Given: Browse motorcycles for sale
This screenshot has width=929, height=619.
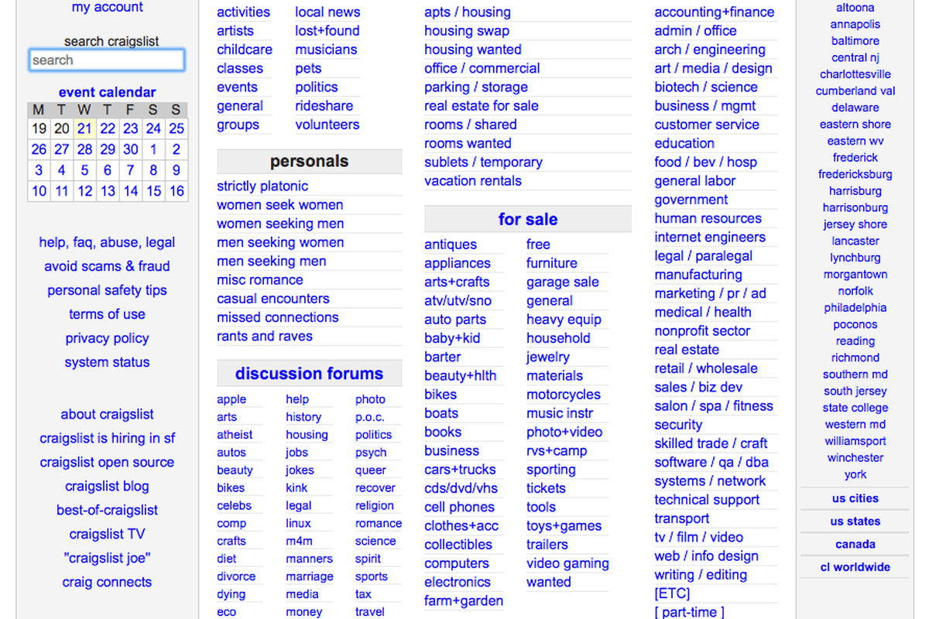Looking at the screenshot, I should 564,395.
